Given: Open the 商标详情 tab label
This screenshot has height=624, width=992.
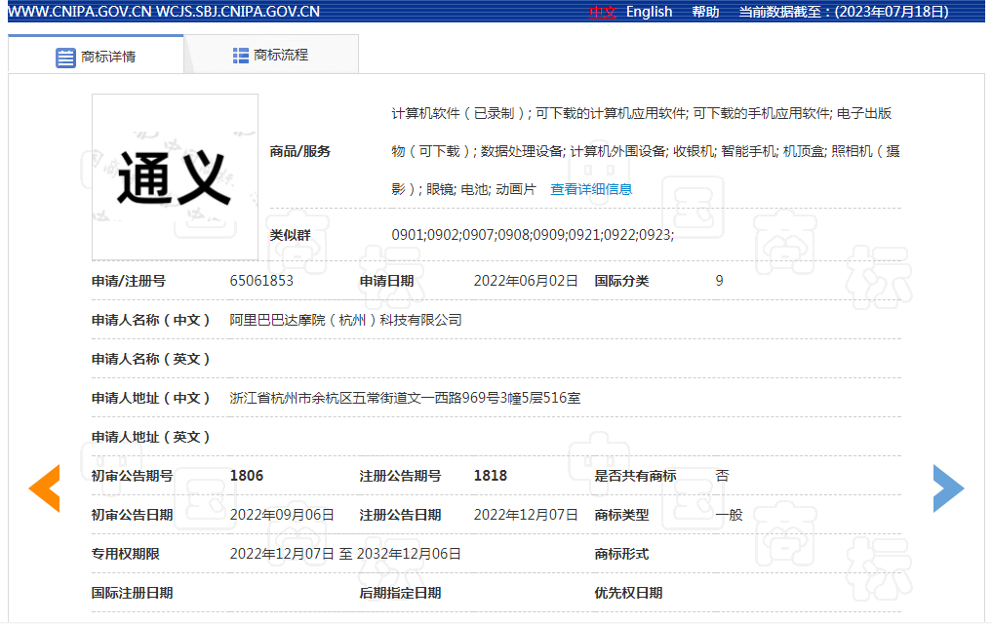Looking at the screenshot, I should (x=108, y=57).
